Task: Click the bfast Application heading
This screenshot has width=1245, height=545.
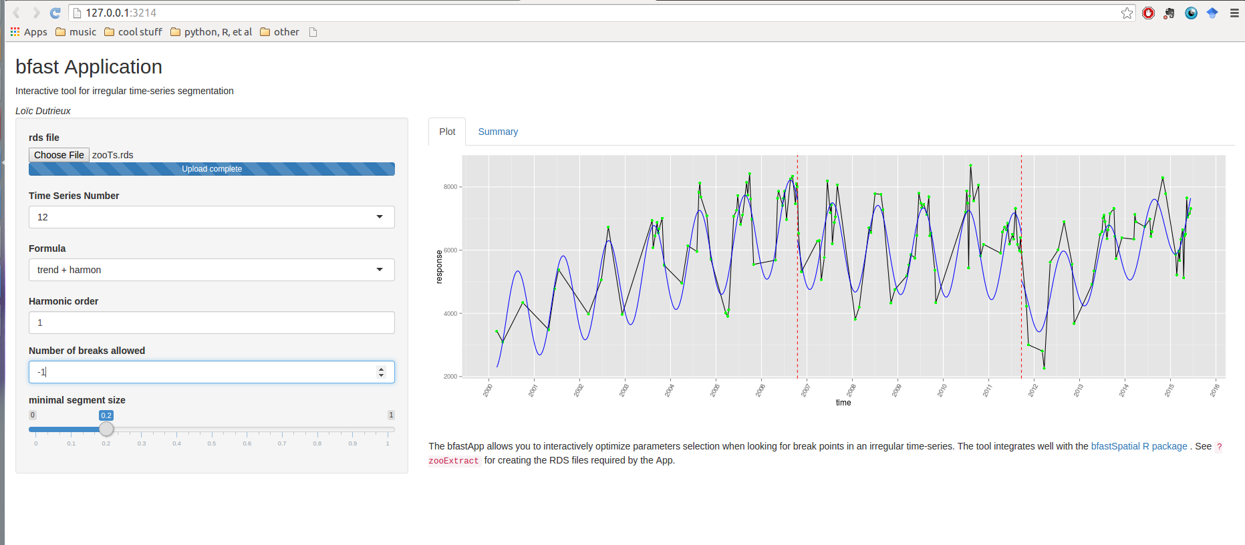Action: pyautogui.click(x=89, y=67)
